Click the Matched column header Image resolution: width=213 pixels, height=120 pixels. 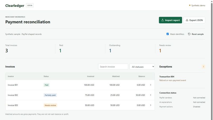pos(116,76)
